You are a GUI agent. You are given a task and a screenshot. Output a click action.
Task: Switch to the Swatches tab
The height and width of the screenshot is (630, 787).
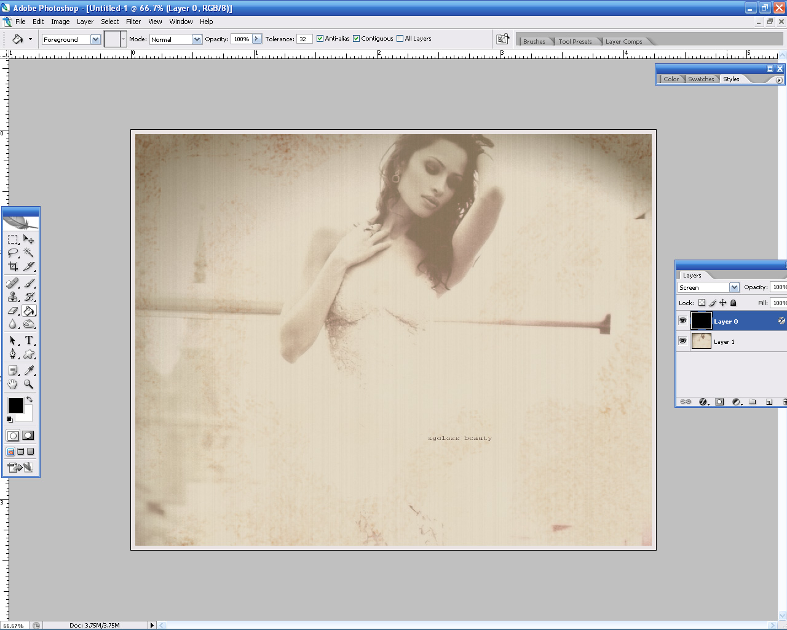pos(701,79)
